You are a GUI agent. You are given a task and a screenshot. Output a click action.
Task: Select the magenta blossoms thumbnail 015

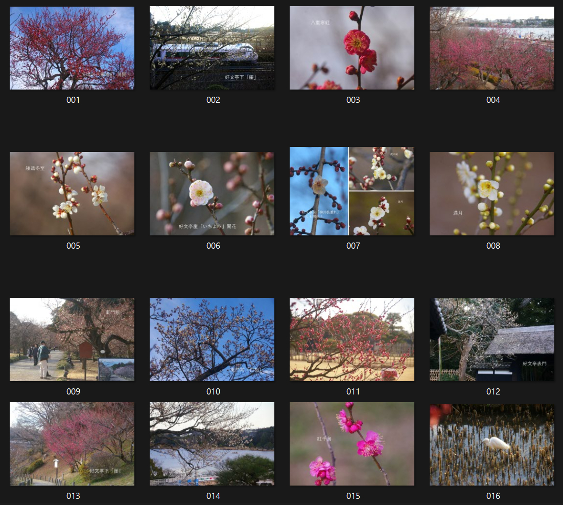point(352,444)
